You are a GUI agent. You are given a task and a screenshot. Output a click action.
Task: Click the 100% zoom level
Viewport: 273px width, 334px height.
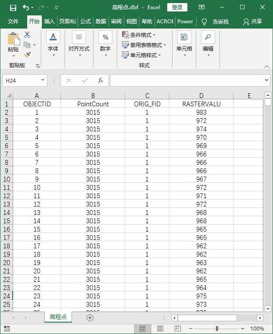click(x=257, y=328)
